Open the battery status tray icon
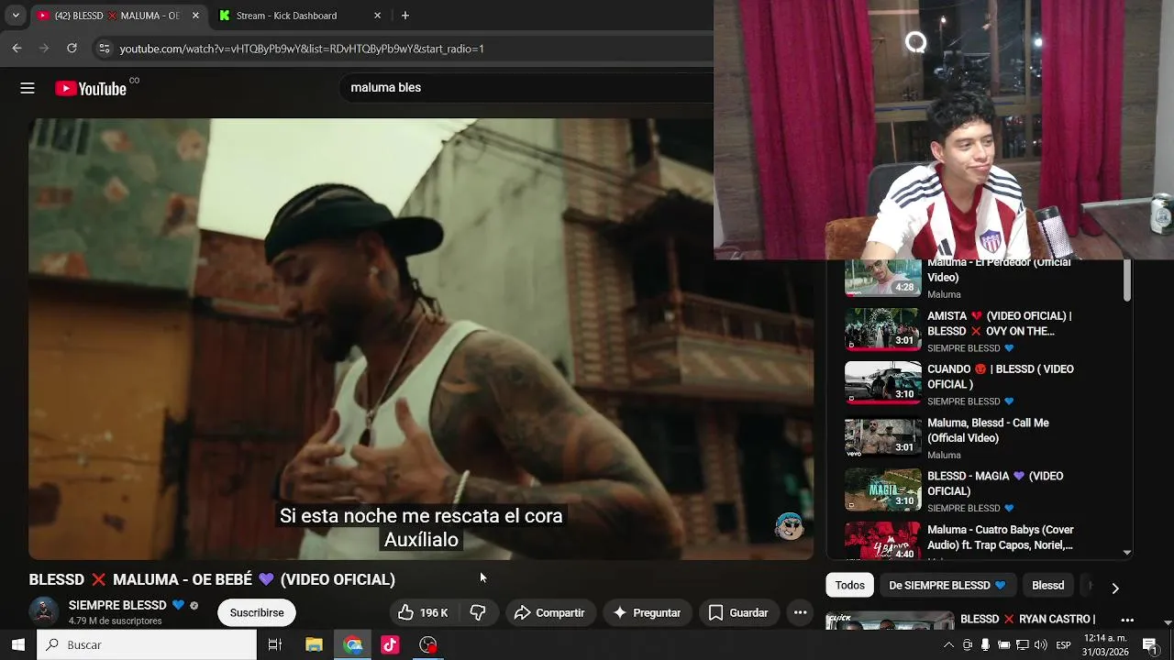Image resolution: width=1174 pixels, height=660 pixels. click(x=1003, y=645)
